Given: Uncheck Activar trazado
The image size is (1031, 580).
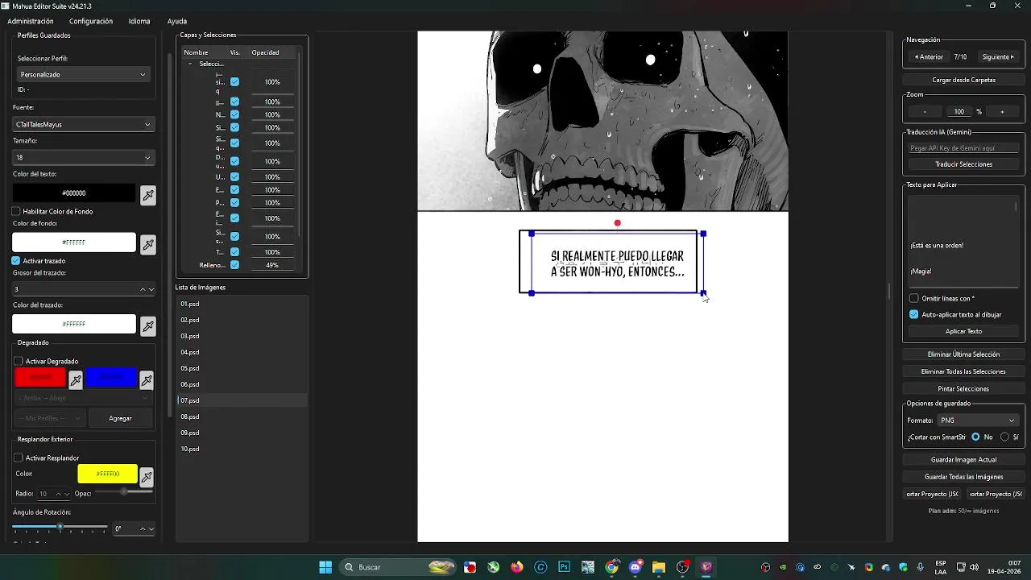Looking at the screenshot, I should pos(16,261).
